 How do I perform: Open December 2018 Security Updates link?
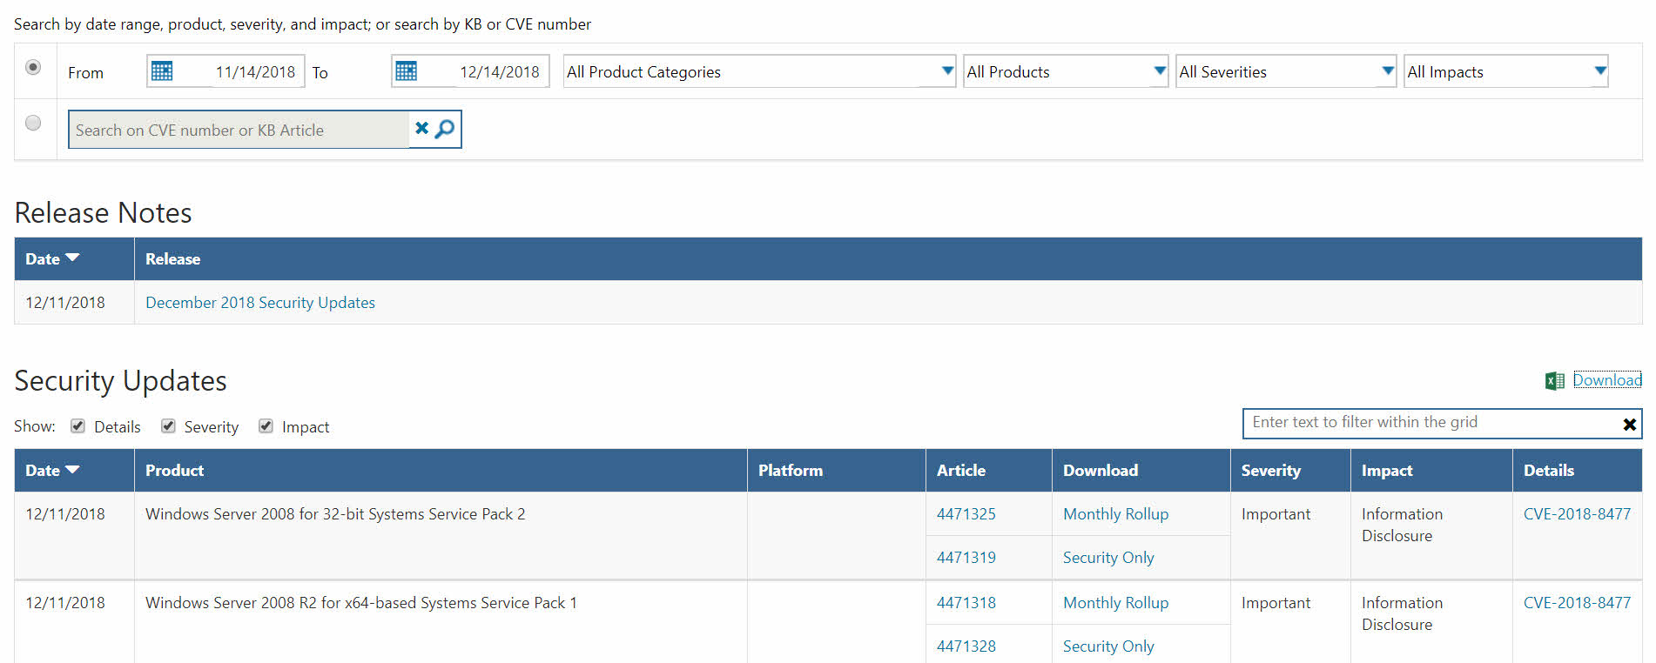[260, 302]
